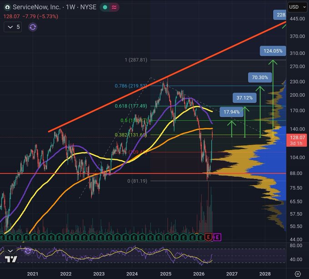
Task: Click the Fibonacci 0.382 (131.60) label
Action: point(131,135)
